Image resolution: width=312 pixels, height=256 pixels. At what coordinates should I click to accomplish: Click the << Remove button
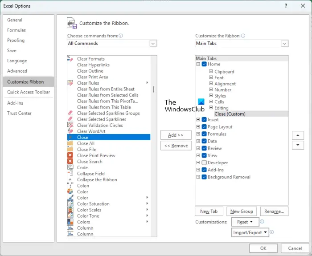[x=176, y=146]
